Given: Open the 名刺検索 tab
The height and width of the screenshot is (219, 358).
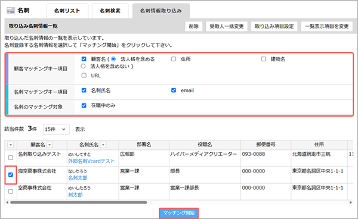Looking at the screenshot, I should 110,11.
